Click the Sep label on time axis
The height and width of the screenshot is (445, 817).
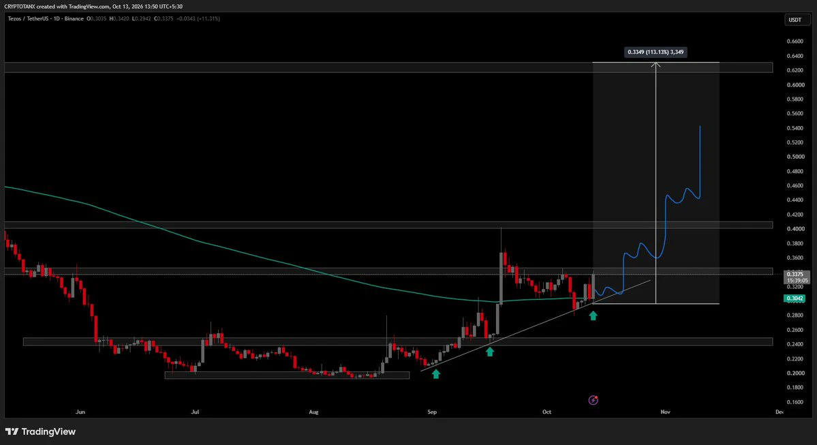(x=432, y=412)
